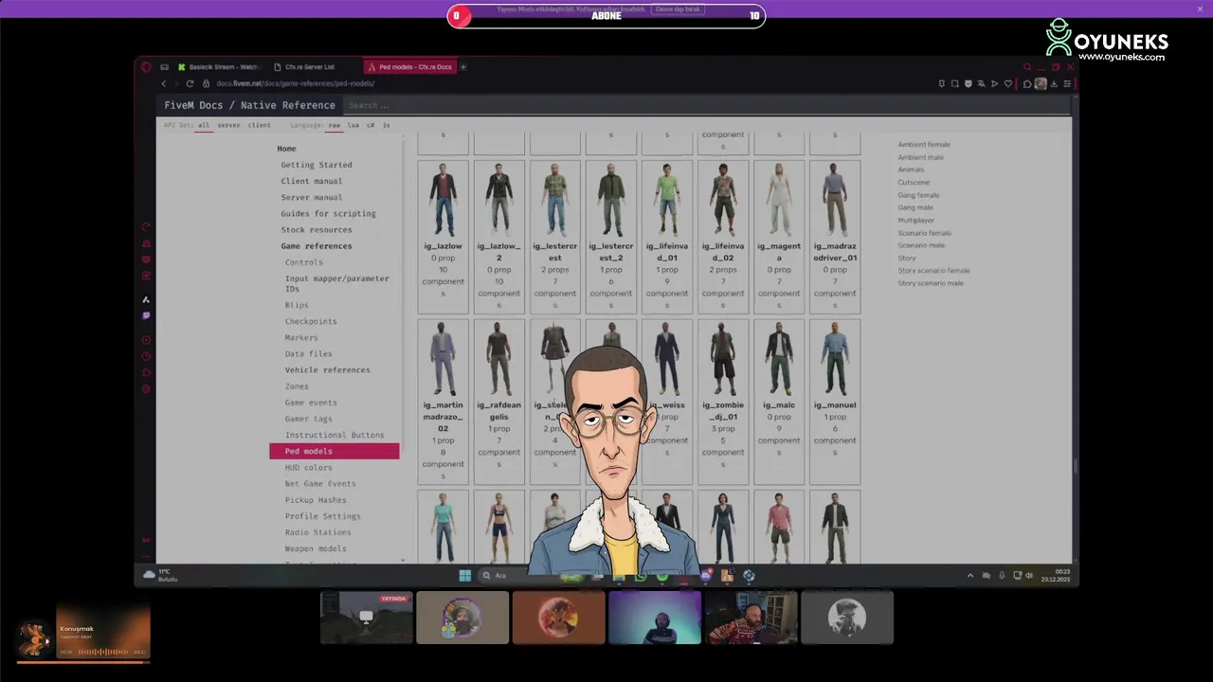Open the Twitch sidebar icon
1213x682 pixels.
pyautogui.click(x=146, y=315)
